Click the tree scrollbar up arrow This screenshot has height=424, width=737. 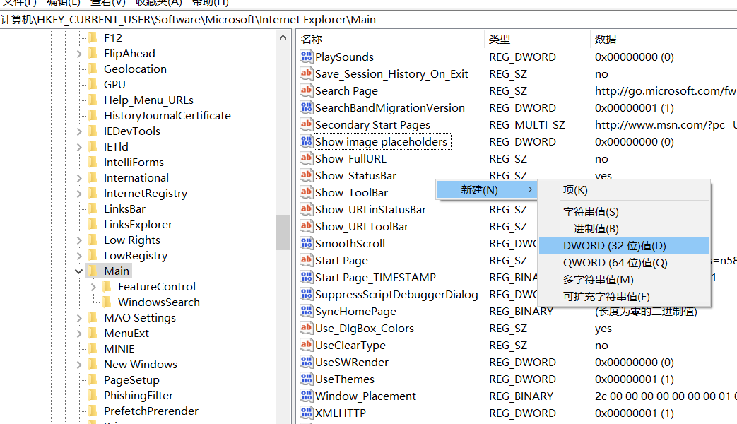coord(283,37)
